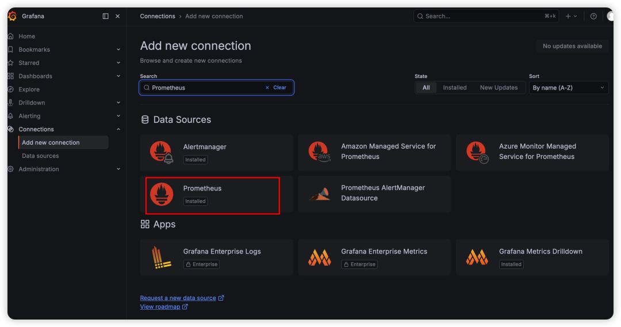621x327 pixels.
Task: Expand the Starred section chevron
Action: point(118,63)
